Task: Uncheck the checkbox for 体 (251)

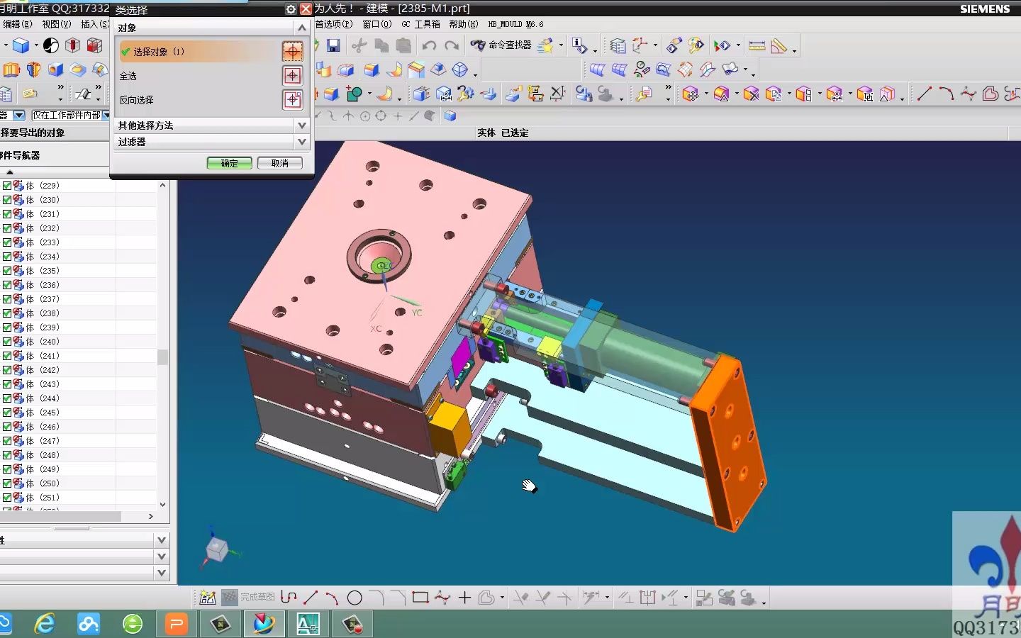Action: tap(7, 498)
